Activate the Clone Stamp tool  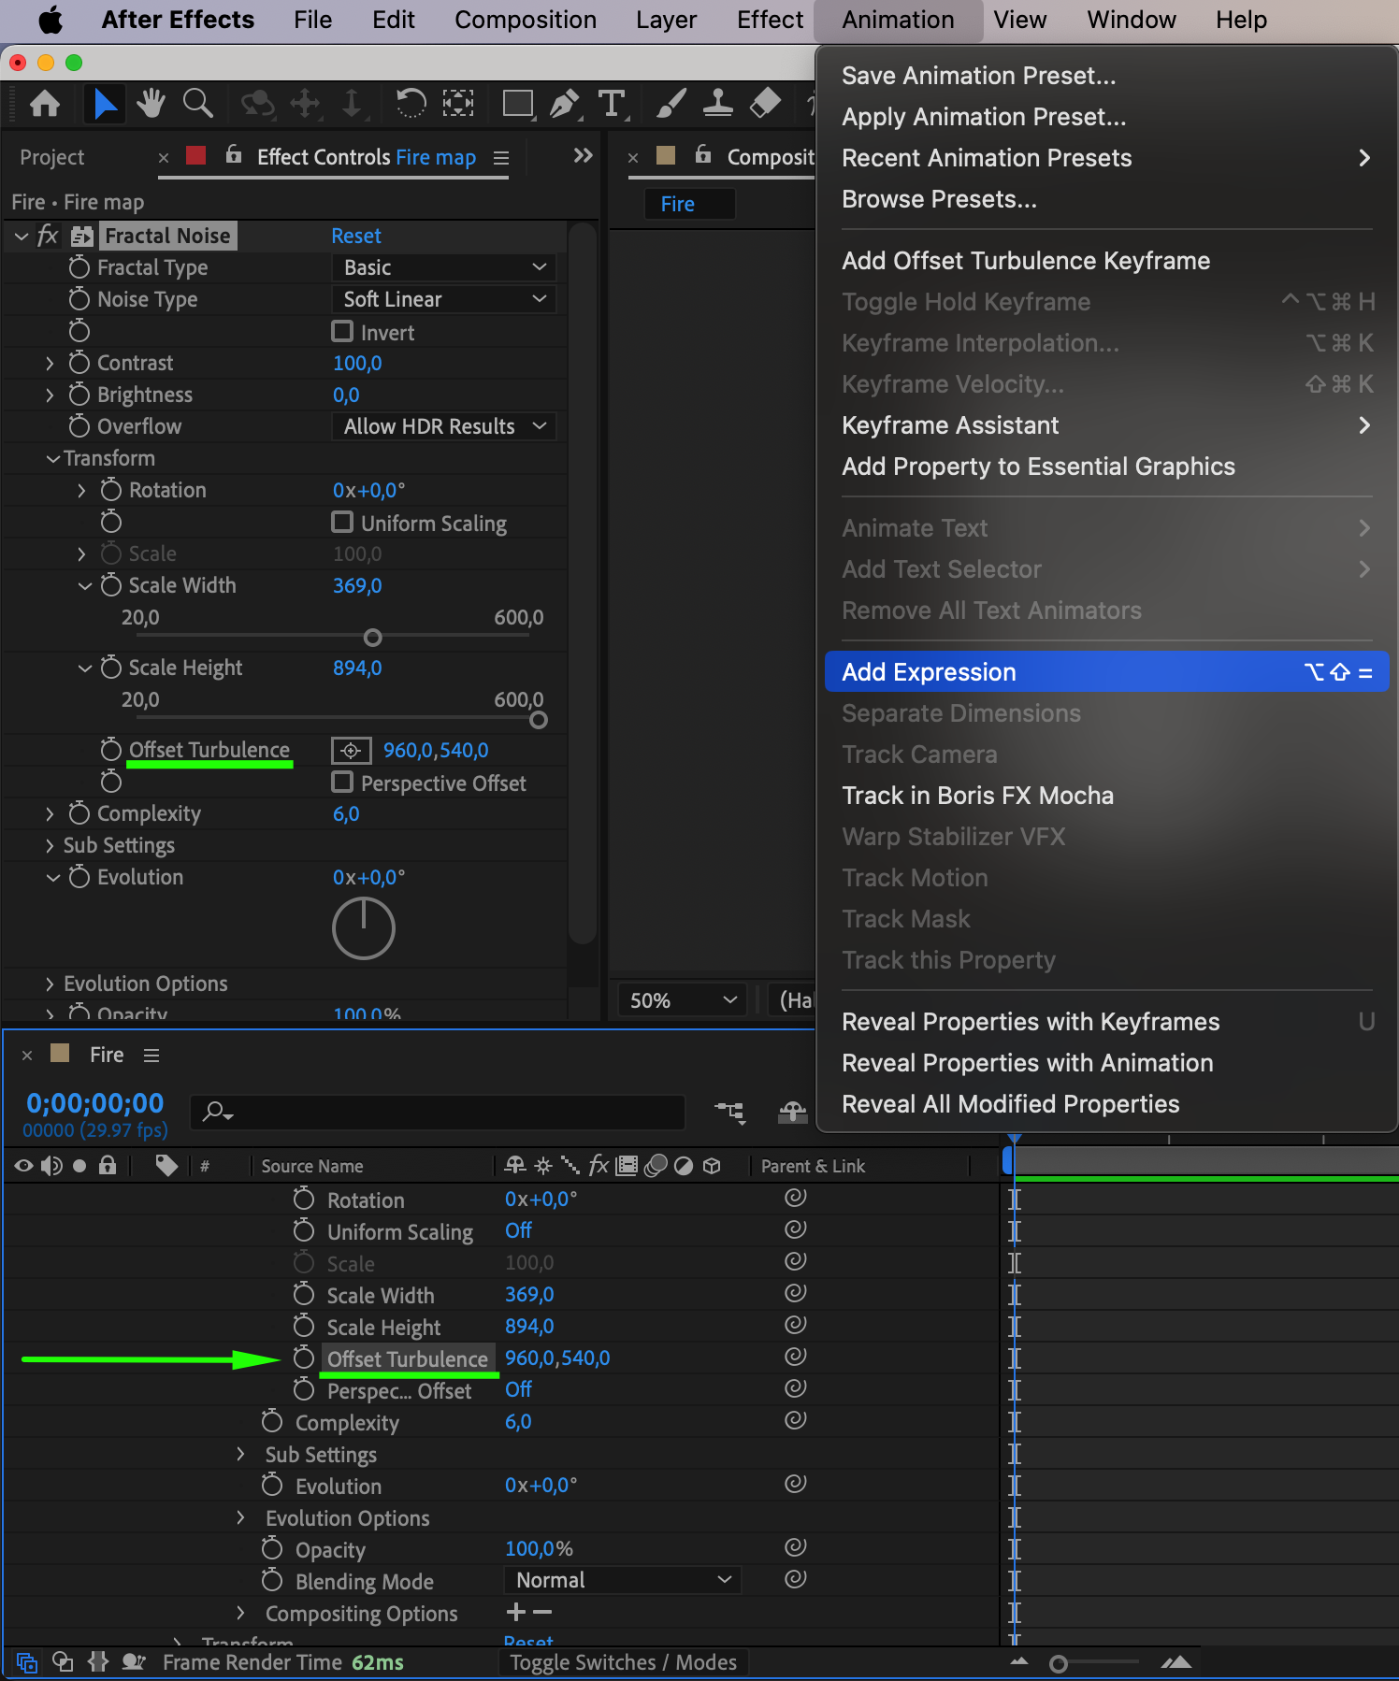click(717, 103)
